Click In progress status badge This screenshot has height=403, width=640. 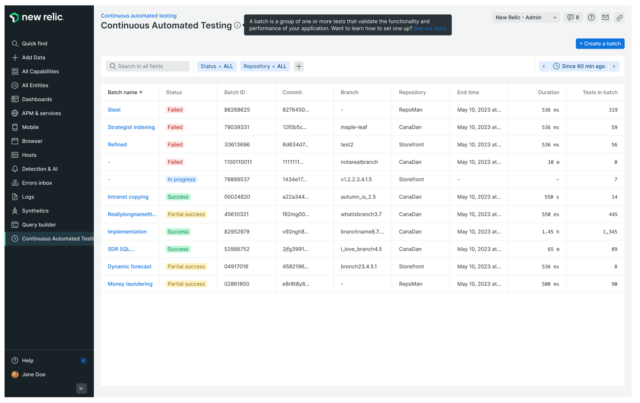(181, 179)
